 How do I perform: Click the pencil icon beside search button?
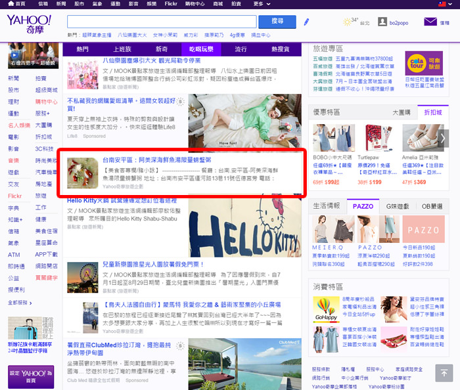pyautogui.click(x=306, y=22)
